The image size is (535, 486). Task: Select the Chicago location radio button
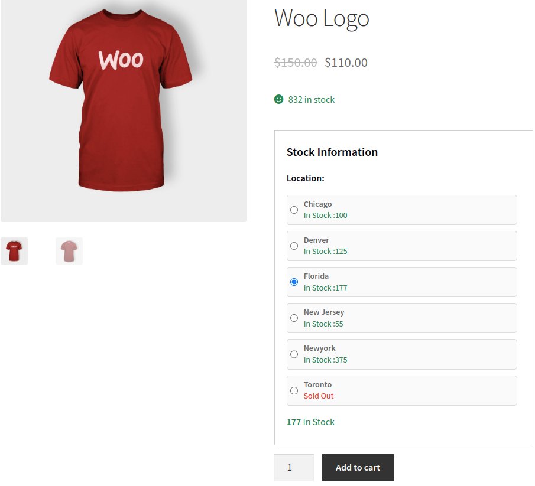294,210
